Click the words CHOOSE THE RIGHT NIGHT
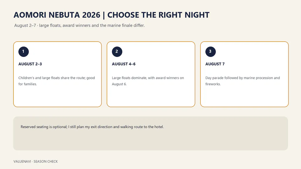The image size is (301, 169). [158, 15]
